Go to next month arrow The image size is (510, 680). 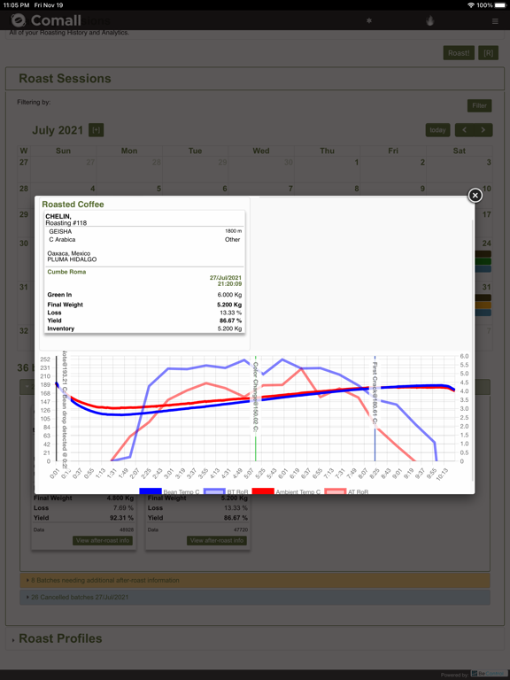tap(483, 130)
